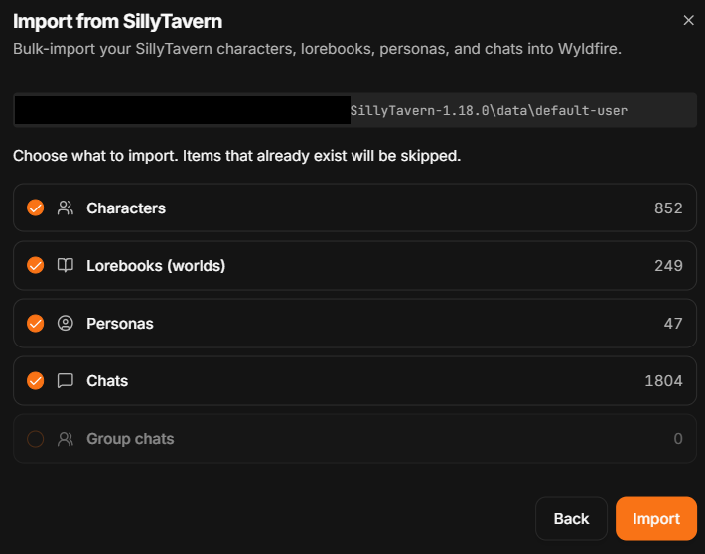Close the import dialog with the X icon
This screenshot has width=705, height=554.
(x=688, y=20)
